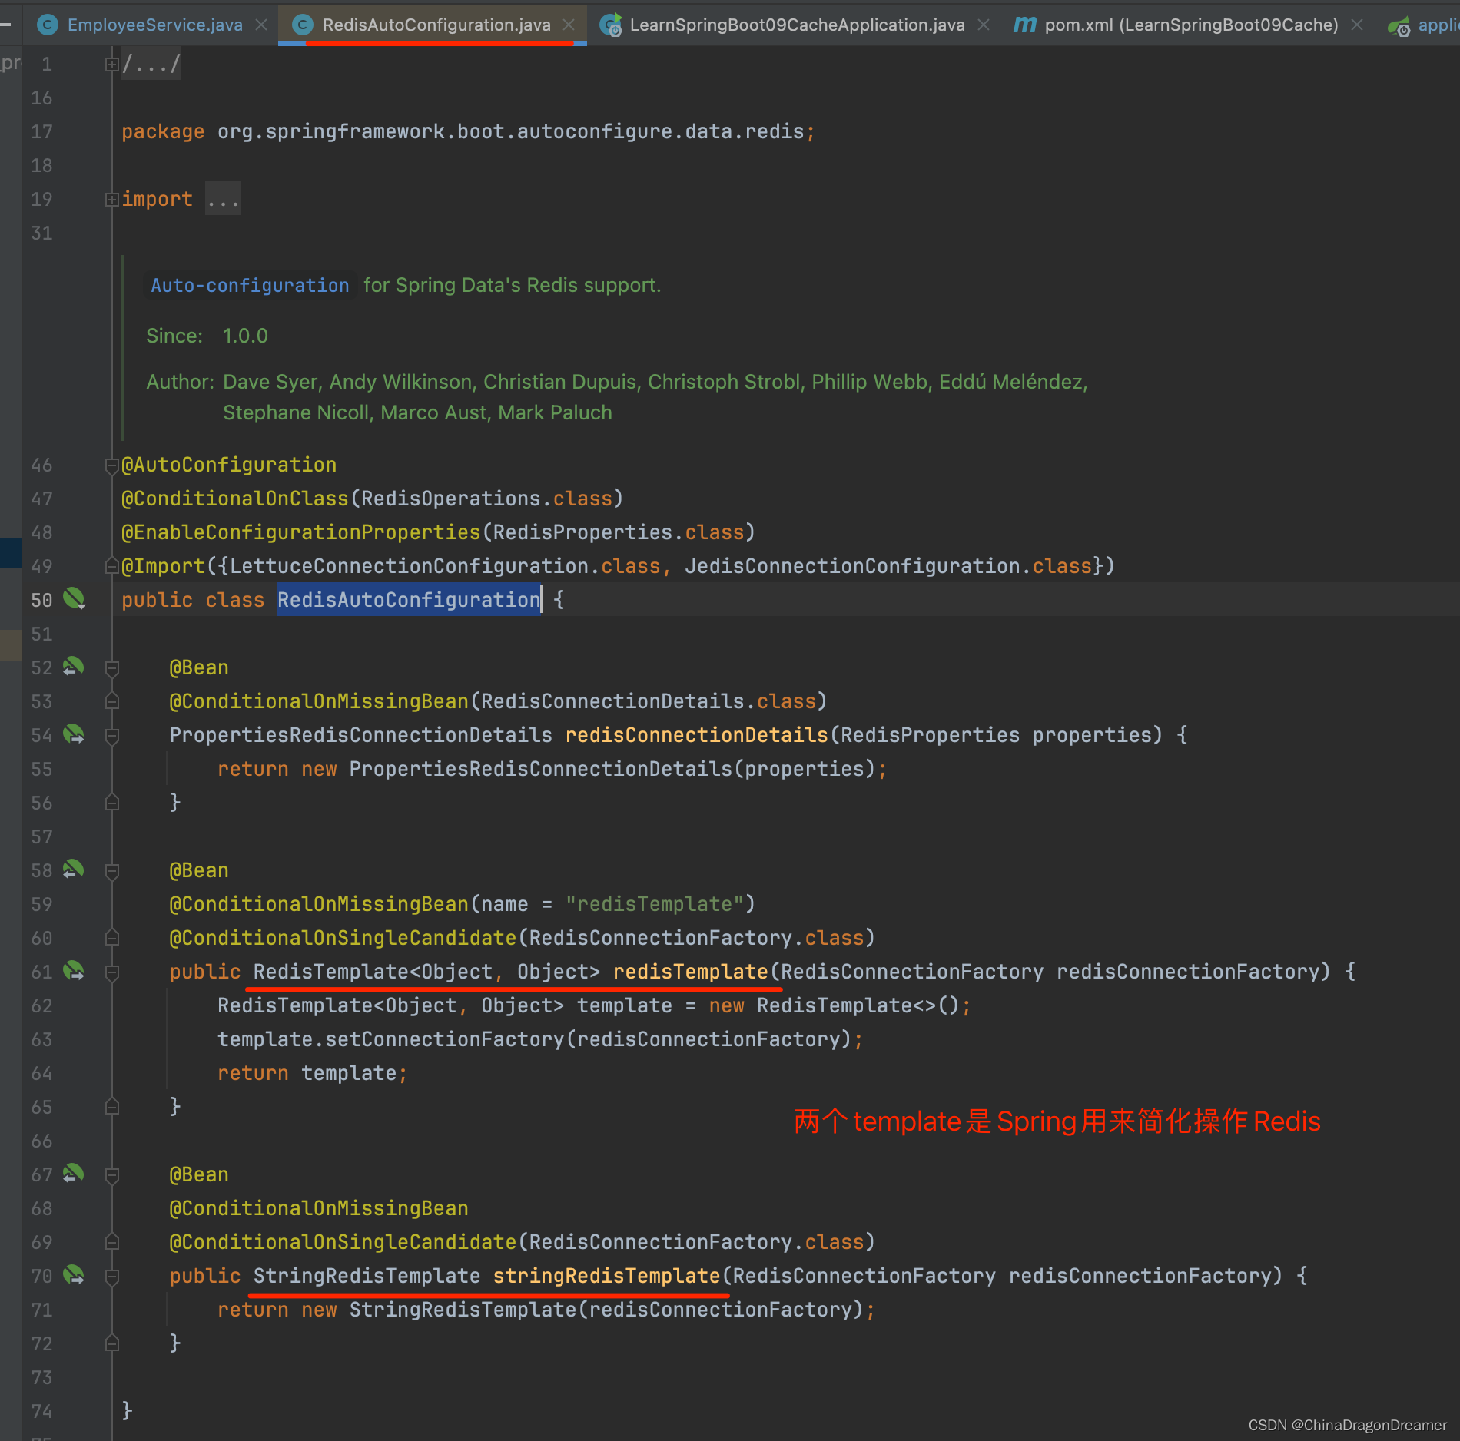The width and height of the screenshot is (1460, 1441).
Task: Click the "redisTemplate" string literal on line 59
Action: click(x=655, y=904)
